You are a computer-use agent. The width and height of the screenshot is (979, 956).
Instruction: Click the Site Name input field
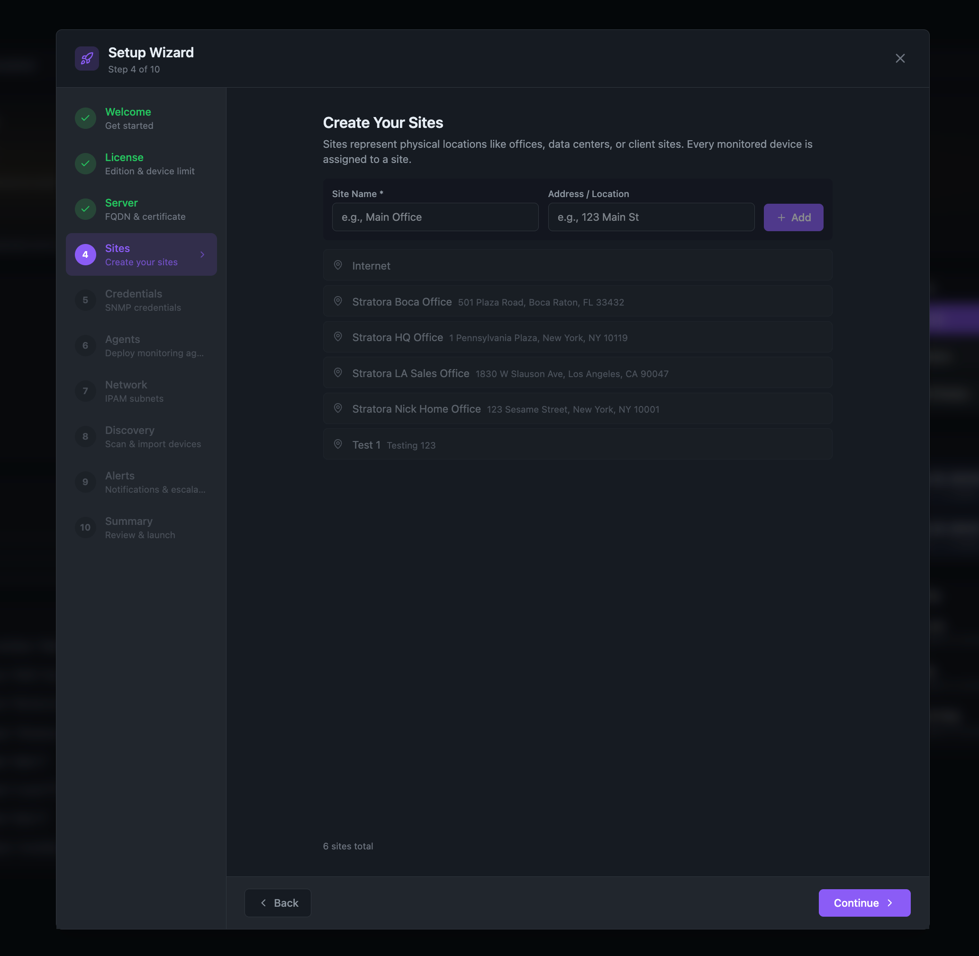tap(435, 217)
